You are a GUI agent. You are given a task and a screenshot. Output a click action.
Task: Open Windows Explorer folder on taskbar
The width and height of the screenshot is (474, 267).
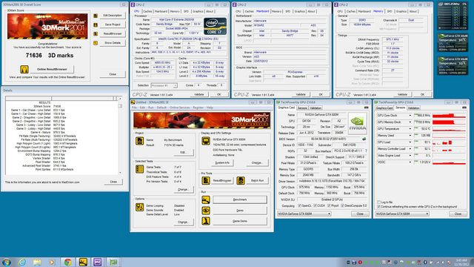[x=37, y=262]
